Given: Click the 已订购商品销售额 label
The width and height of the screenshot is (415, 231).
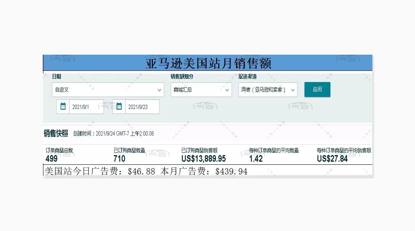Looking at the screenshot, I should pos(199,151).
